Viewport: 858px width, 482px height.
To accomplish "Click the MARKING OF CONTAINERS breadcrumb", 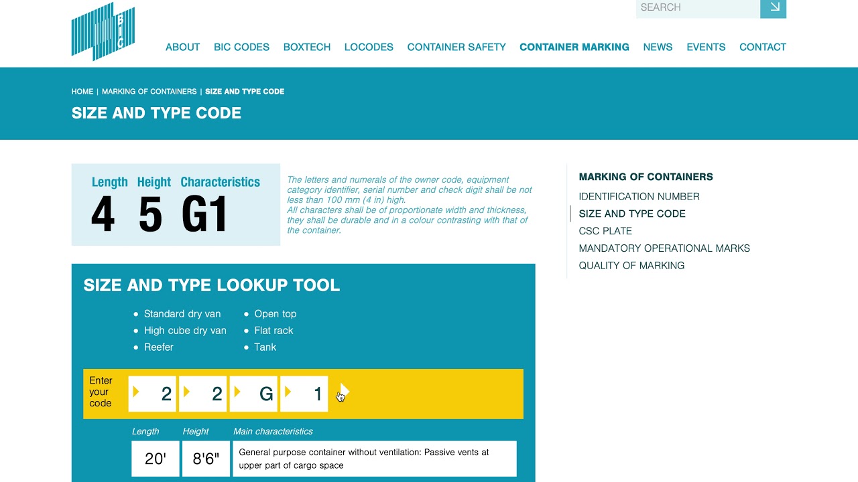I will (x=149, y=92).
